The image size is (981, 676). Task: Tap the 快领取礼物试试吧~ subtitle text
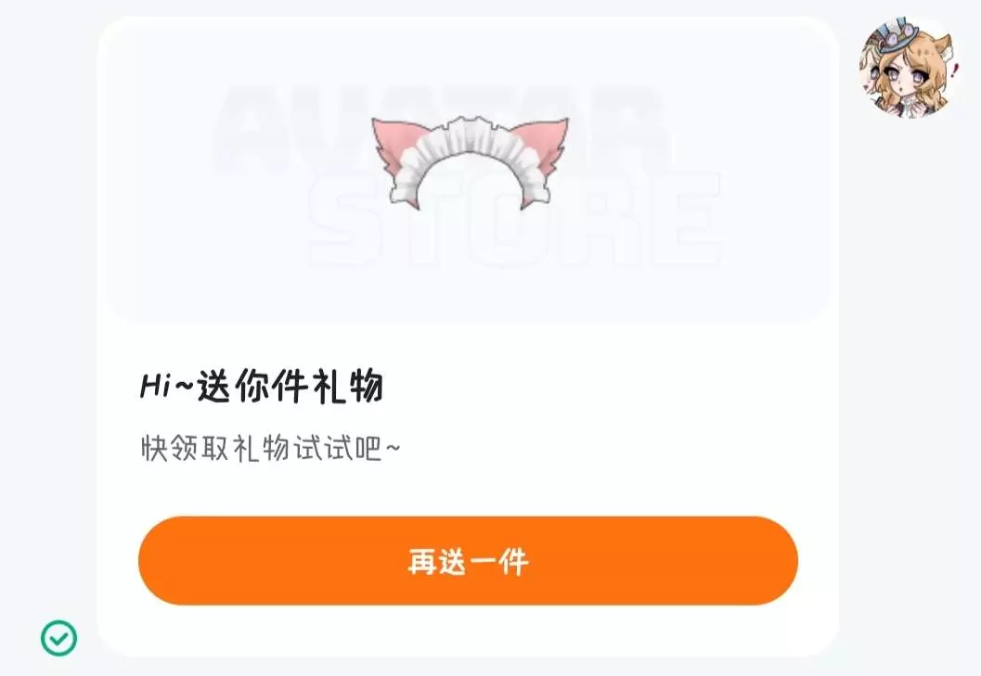click(270, 448)
